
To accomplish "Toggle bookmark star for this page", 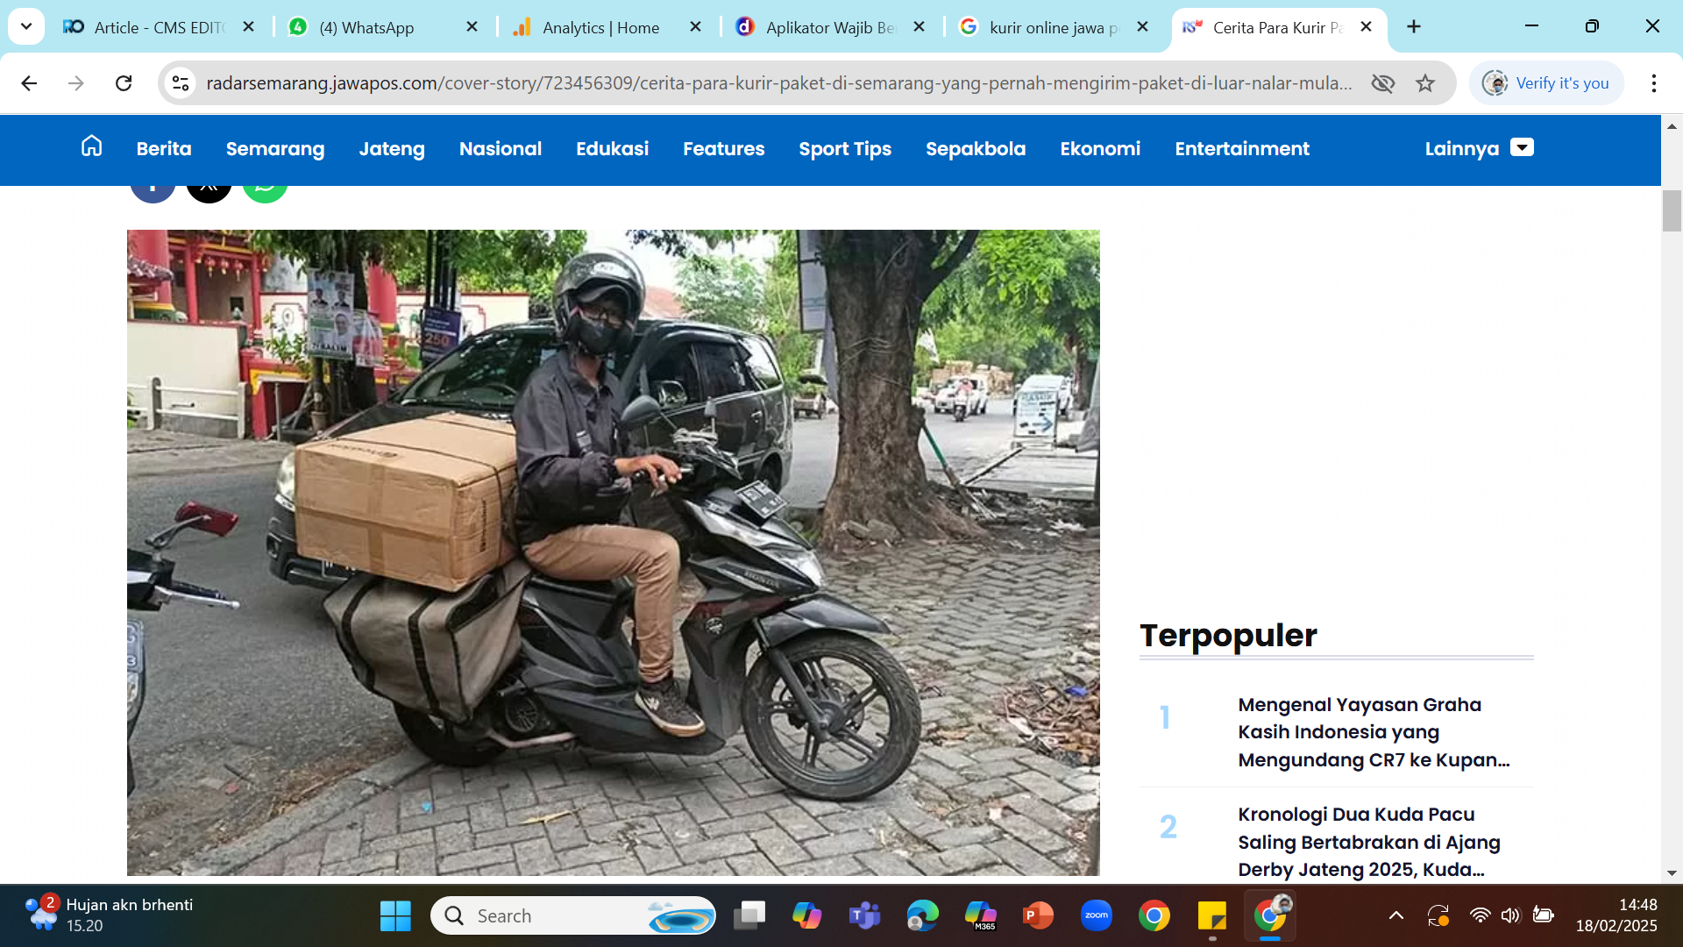I will click(x=1425, y=83).
